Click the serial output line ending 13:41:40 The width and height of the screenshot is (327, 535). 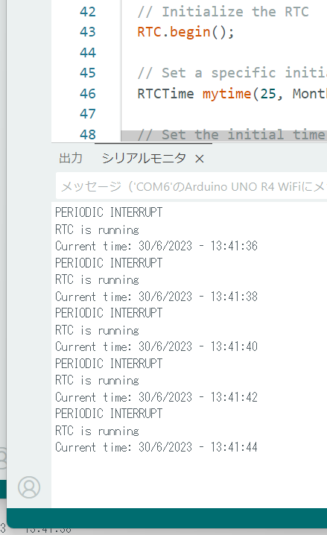156,346
